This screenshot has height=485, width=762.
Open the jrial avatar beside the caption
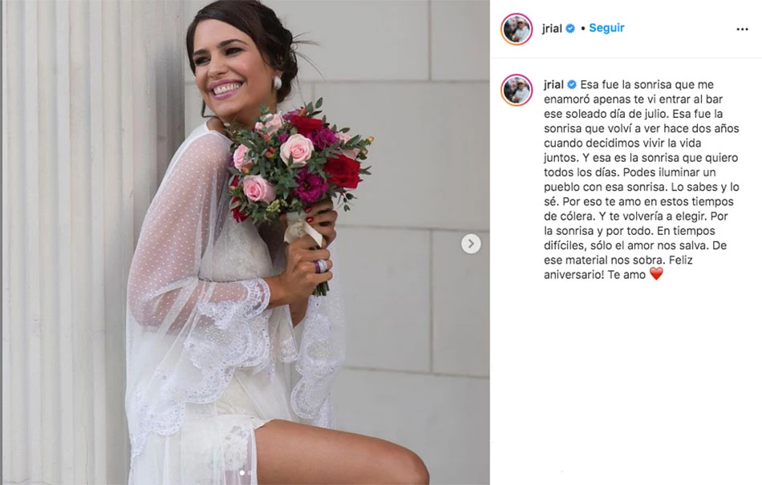tap(517, 90)
